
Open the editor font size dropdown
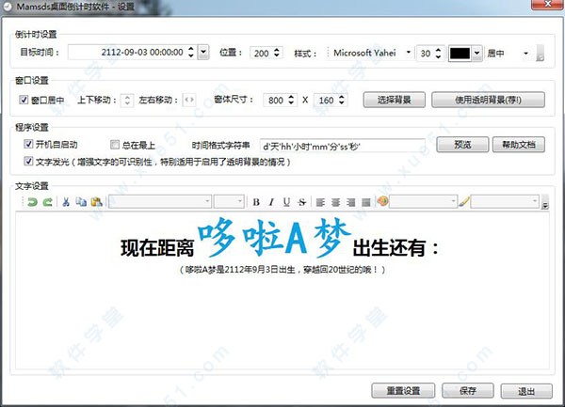tap(239, 201)
